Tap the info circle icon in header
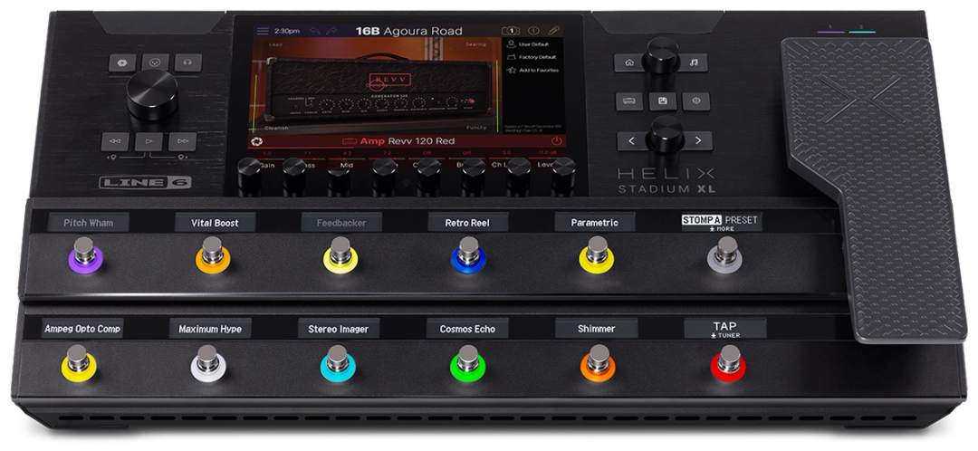The width and height of the screenshot is (978, 451). click(x=533, y=31)
